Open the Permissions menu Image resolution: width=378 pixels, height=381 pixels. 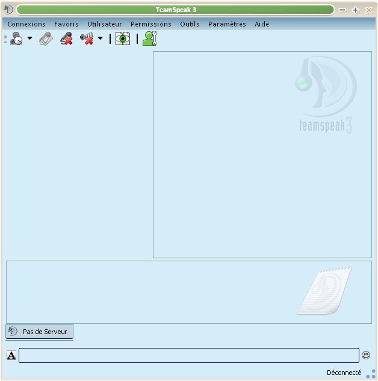151,24
